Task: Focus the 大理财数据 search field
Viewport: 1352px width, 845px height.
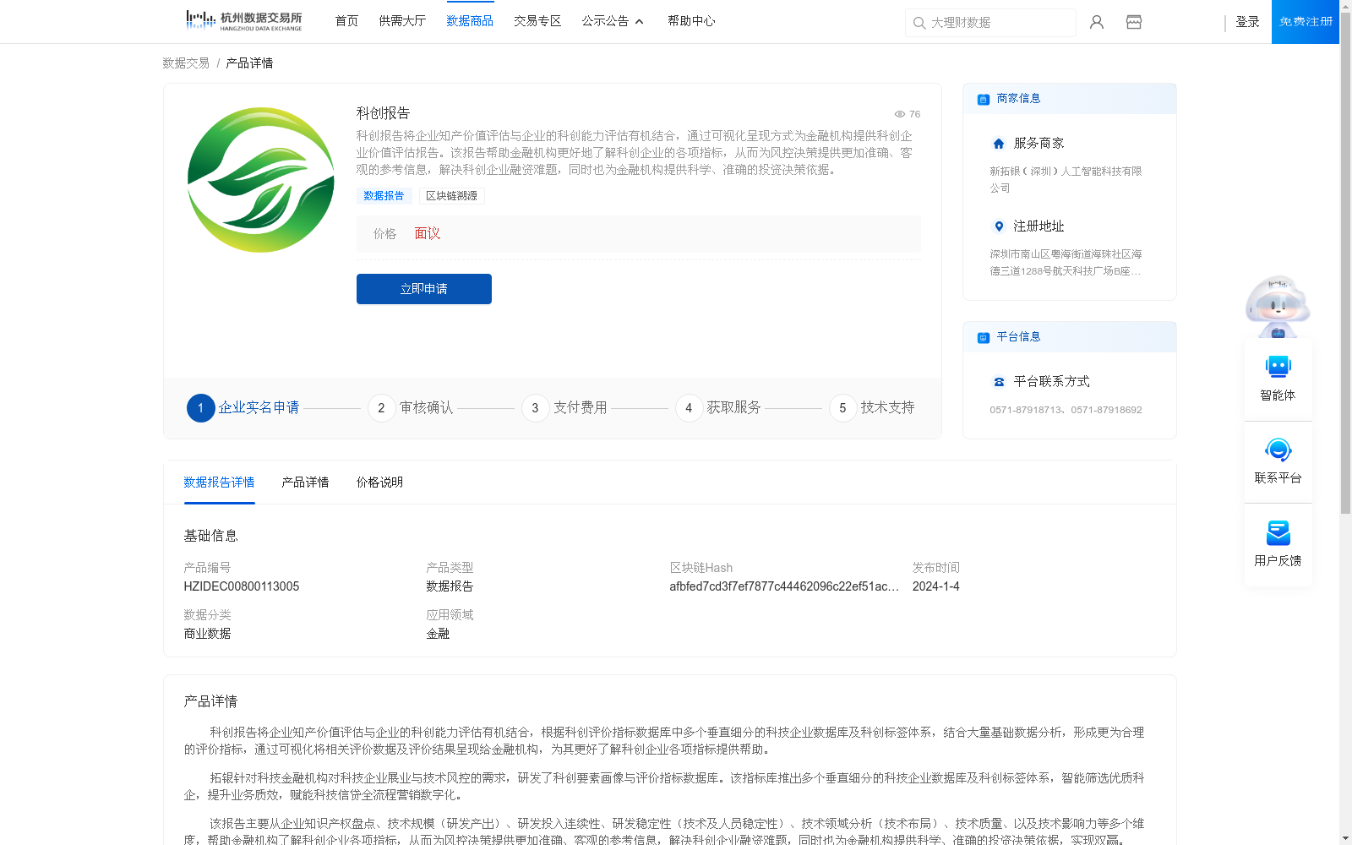Action: (x=990, y=23)
